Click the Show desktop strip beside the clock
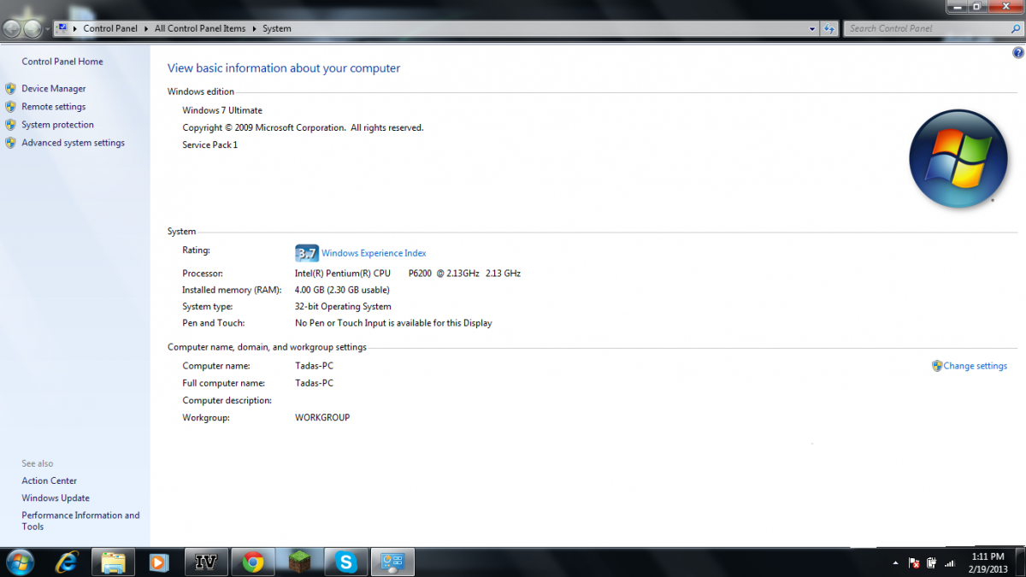The image size is (1026, 577). tap(1020, 562)
